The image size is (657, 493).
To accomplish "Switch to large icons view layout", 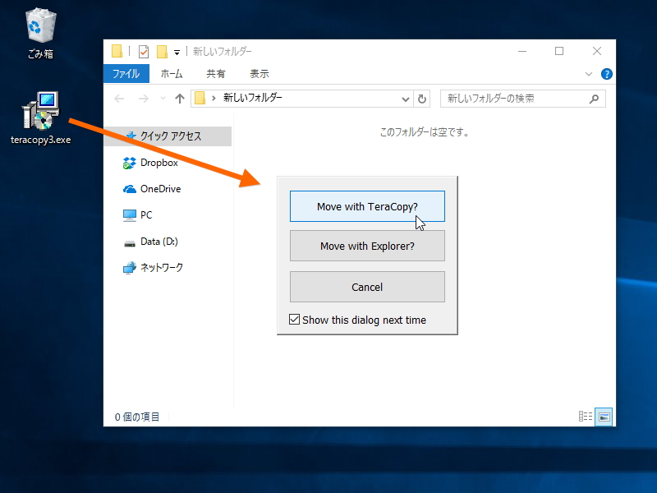I will [x=604, y=417].
